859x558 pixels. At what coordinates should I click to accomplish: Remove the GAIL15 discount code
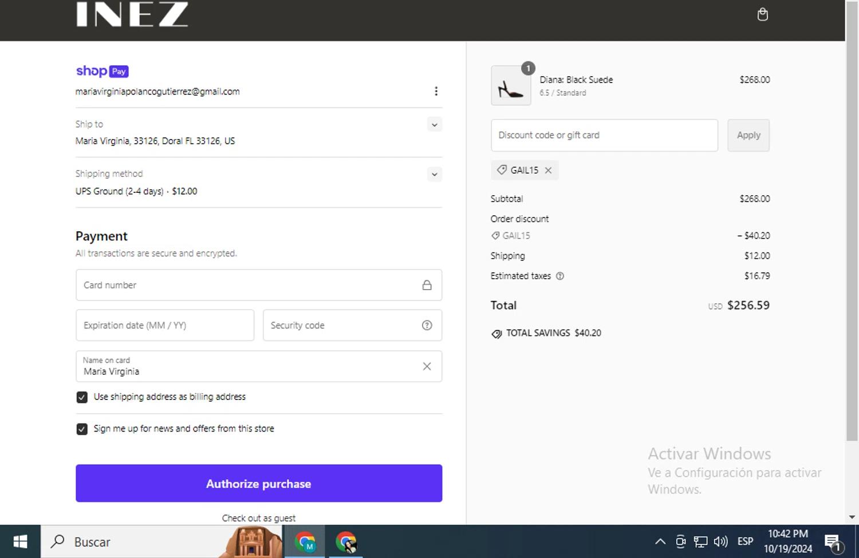(x=548, y=170)
